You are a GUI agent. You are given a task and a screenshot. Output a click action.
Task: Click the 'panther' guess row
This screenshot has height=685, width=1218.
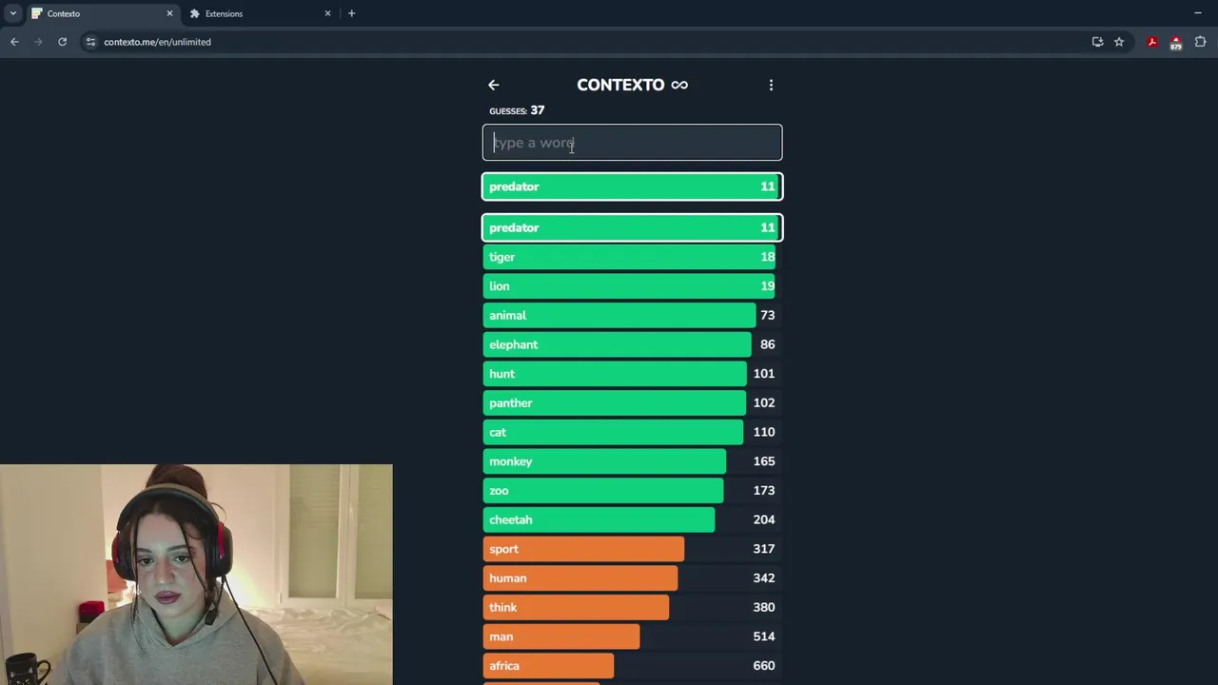pos(632,403)
